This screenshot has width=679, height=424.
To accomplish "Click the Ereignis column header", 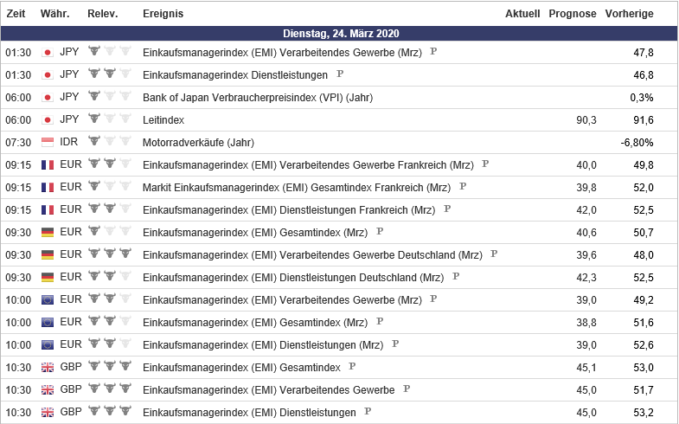I will [x=163, y=14].
